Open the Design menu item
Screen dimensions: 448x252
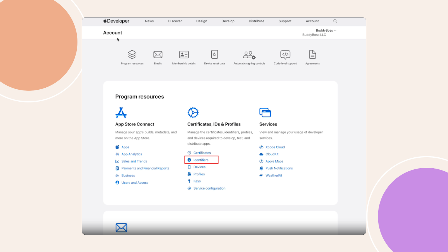click(202, 21)
